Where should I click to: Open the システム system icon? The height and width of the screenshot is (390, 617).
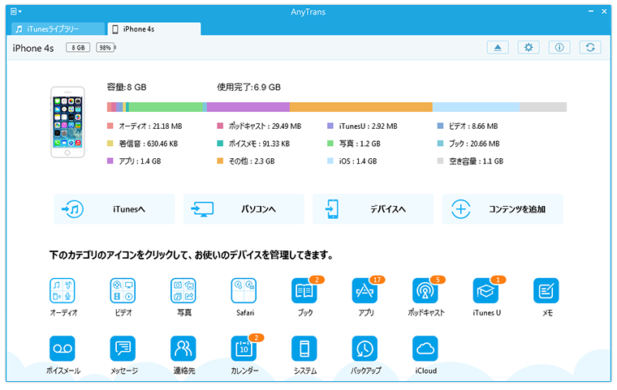304,349
